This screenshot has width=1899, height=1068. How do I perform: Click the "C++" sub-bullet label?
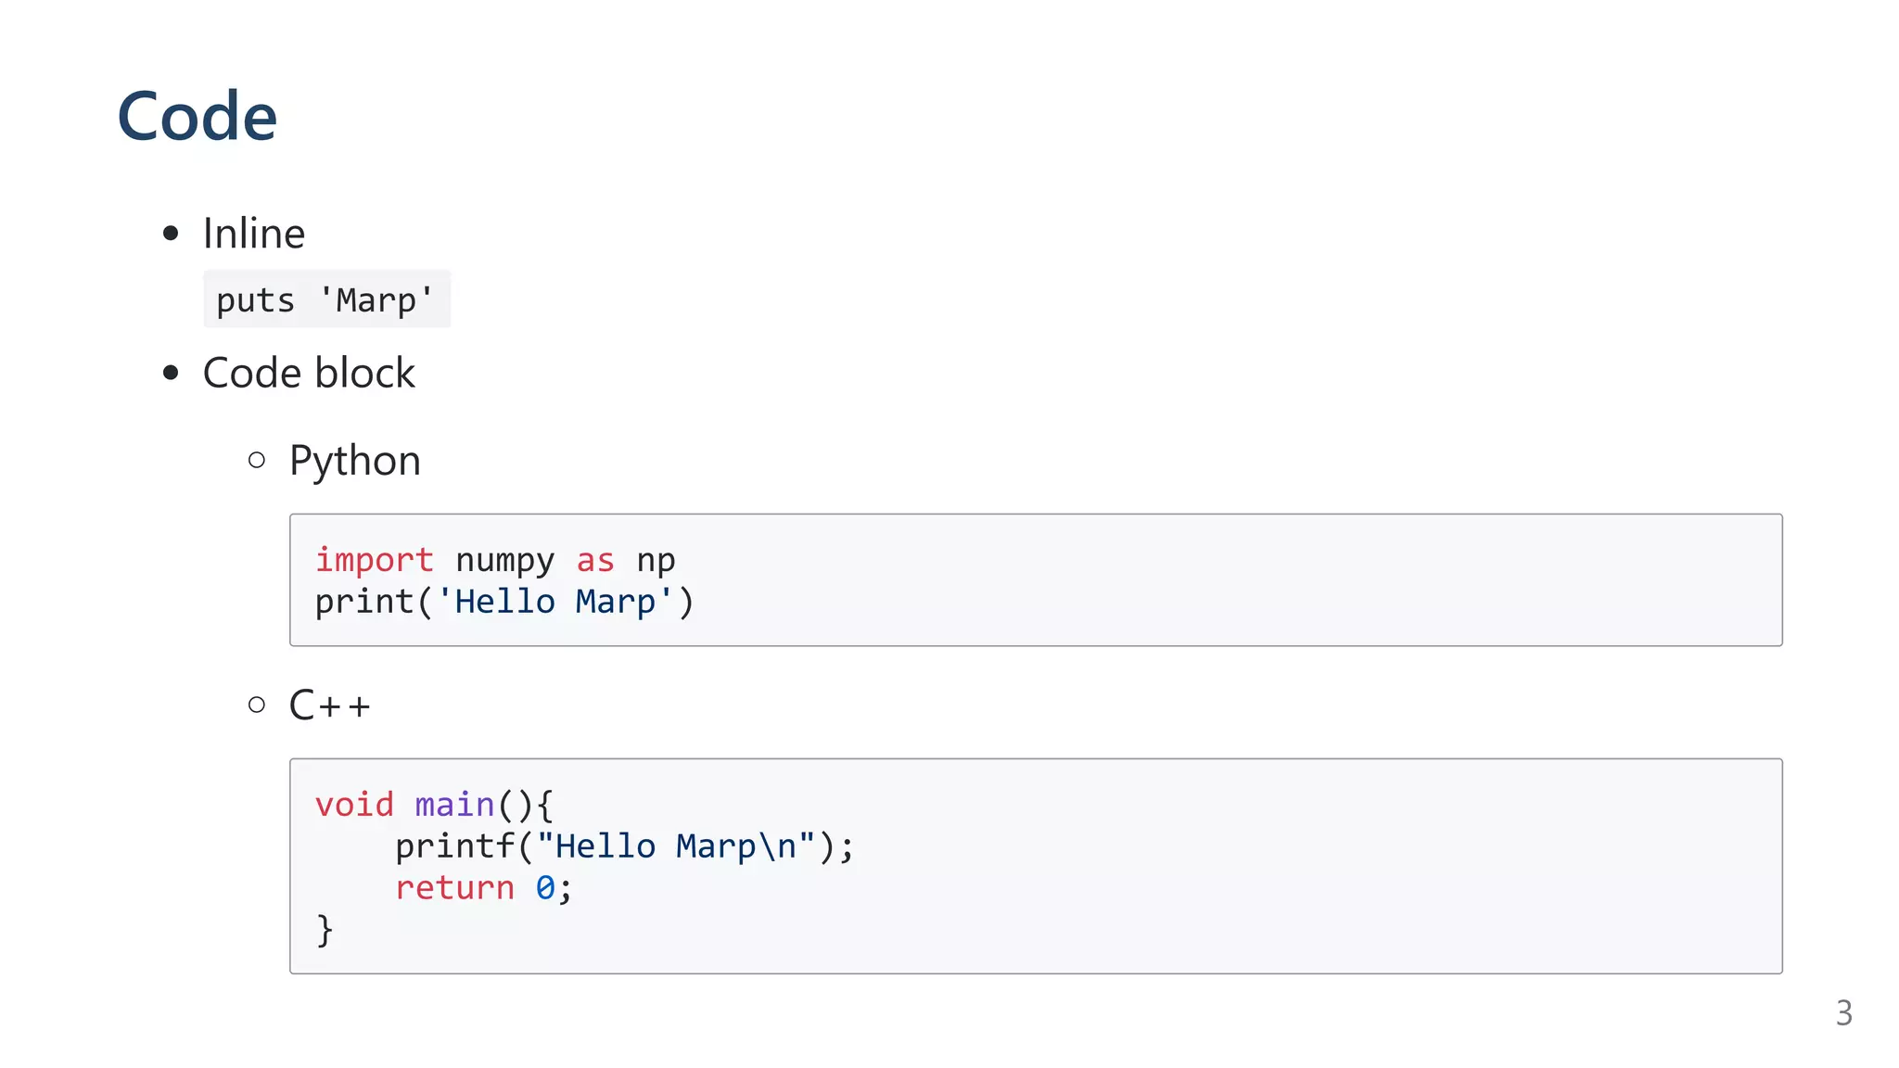click(330, 706)
